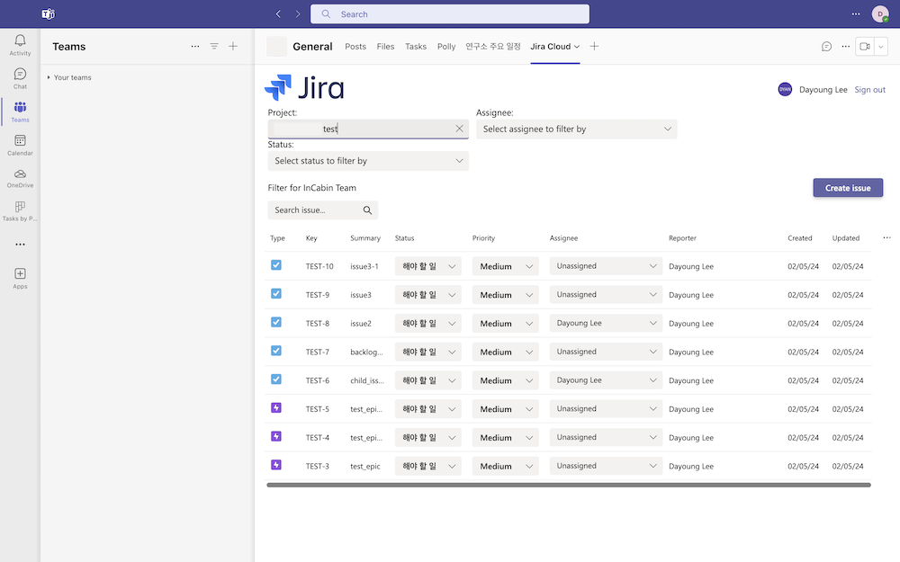Add a new tab to the channel
Screen dimensions: 900x562
point(594,47)
